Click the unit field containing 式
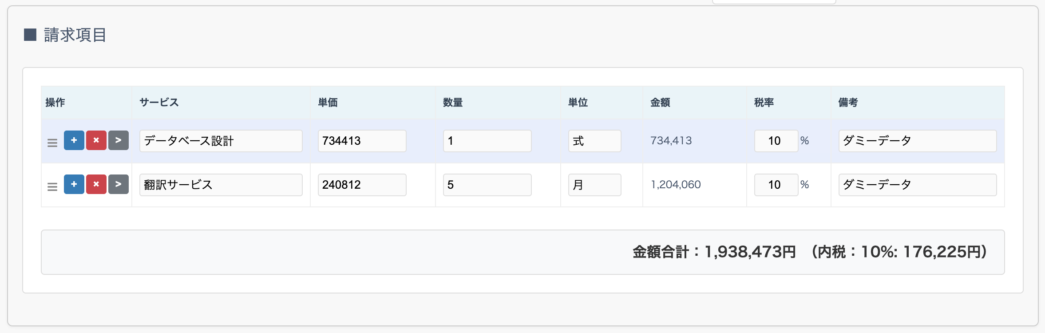The width and height of the screenshot is (1045, 333). click(595, 141)
